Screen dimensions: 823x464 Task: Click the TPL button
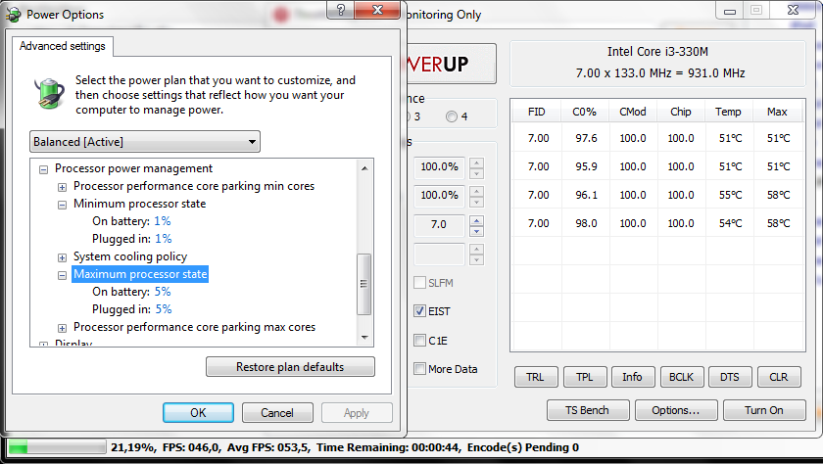(x=585, y=377)
